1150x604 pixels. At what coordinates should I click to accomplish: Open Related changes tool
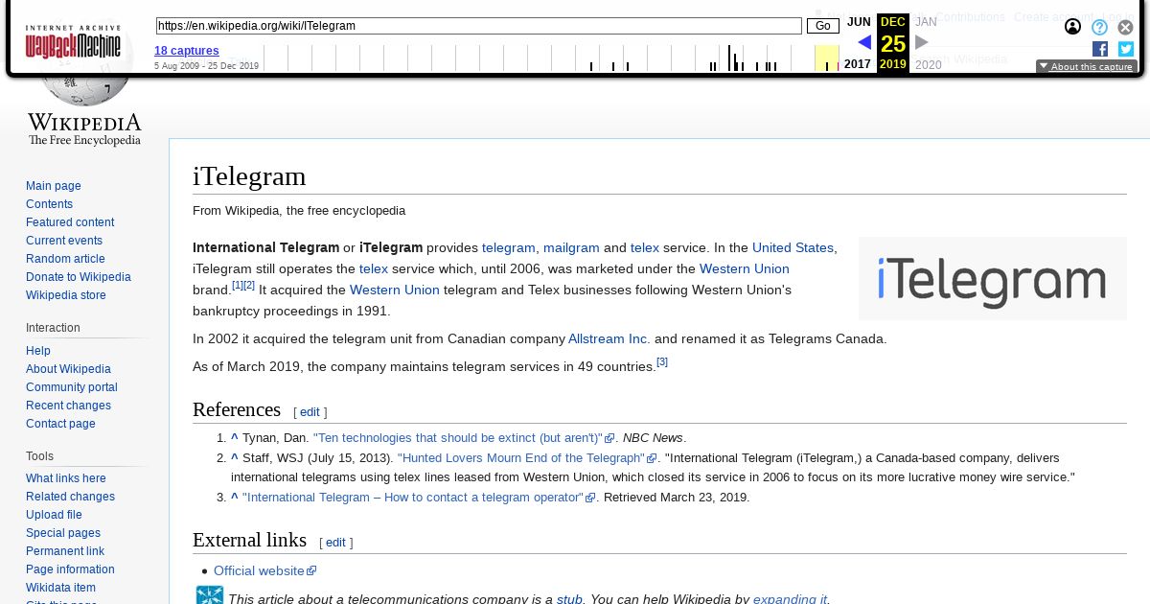[x=70, y=497]
